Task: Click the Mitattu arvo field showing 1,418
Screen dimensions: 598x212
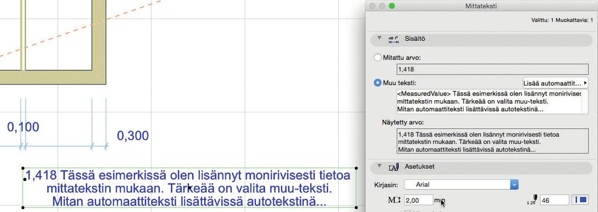Action: point(493,69)
